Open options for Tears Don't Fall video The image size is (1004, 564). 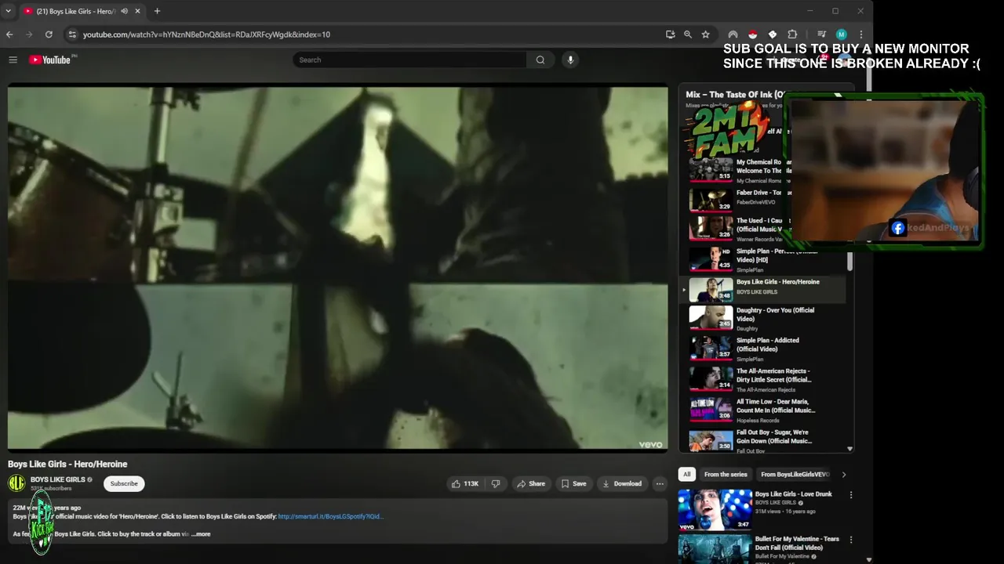point(851,540)
